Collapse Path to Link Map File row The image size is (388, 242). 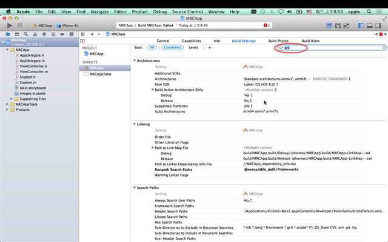(x=153, y=148)
